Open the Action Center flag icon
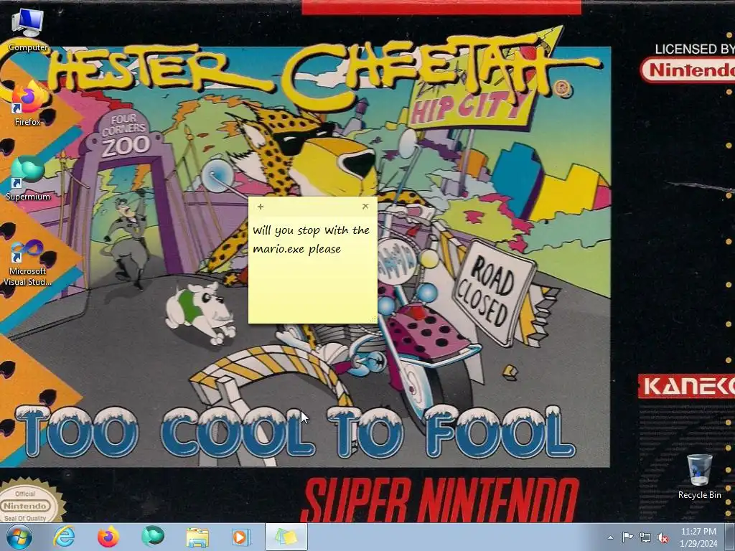The width and height of the screenshot is (735, 551). pyautogui.click(x=627, y=537)
